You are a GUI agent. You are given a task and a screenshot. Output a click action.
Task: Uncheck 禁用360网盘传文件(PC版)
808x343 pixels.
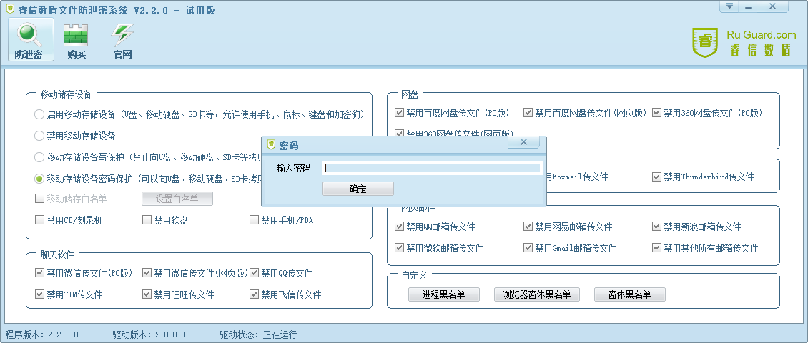[657, 112]
